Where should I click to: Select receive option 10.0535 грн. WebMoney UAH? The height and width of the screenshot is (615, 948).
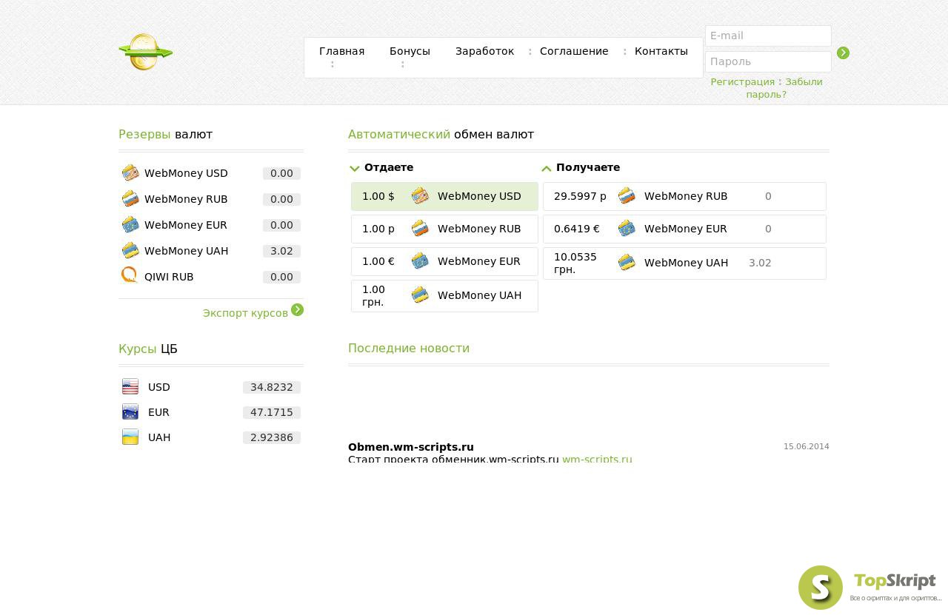[684, 263]
